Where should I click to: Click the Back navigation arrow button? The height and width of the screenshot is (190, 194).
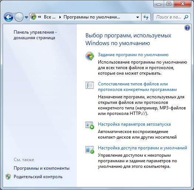click(x=8, y=17)
